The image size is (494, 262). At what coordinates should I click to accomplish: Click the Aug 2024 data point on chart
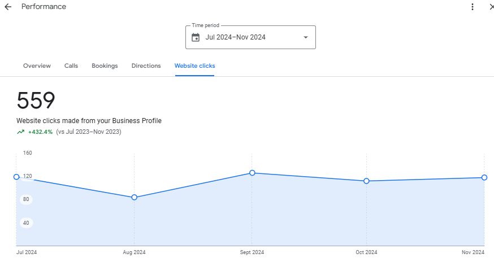point(134,197)
